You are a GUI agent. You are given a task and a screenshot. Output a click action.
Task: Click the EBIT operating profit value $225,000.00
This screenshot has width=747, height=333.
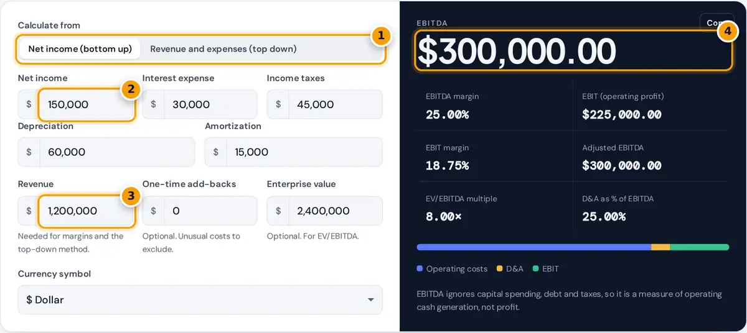point(622,114)
